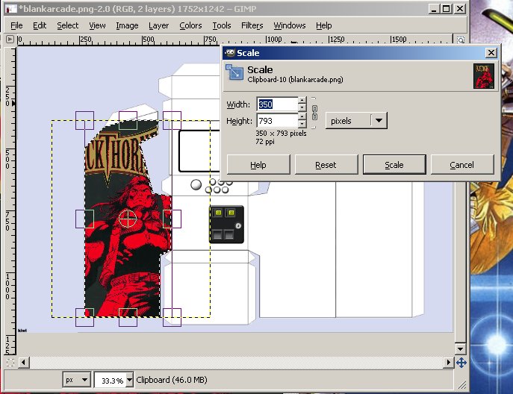
Task: Decrease Width with the down spinner arrow
Action: coord(302,107)
